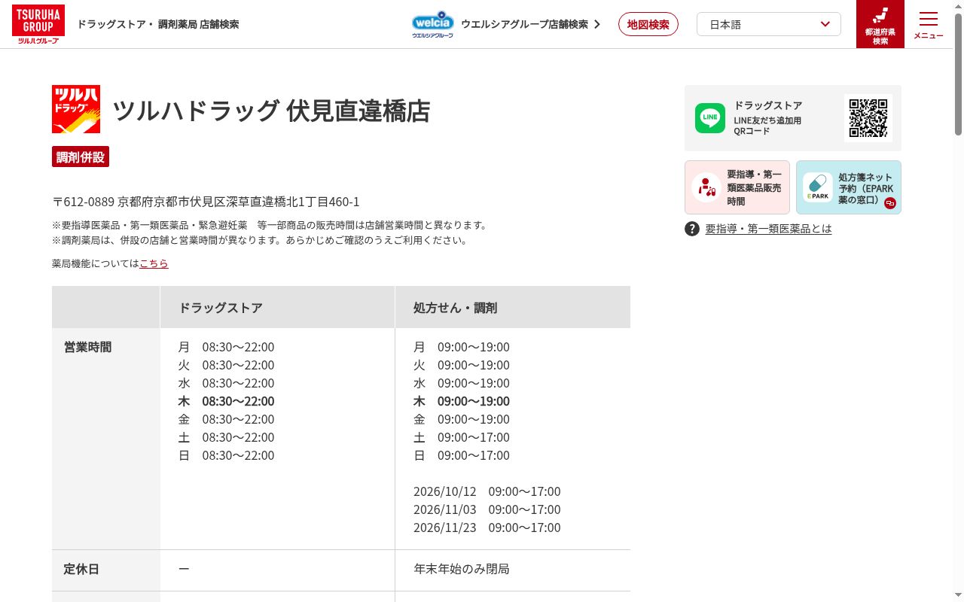Click the 調剤併設 badge
Image resolution: width=964 pixels, height=602 pixels.
[81, 157]
